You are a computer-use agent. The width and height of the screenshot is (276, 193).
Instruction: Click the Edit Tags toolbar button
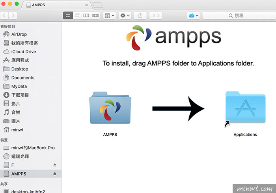156,15
